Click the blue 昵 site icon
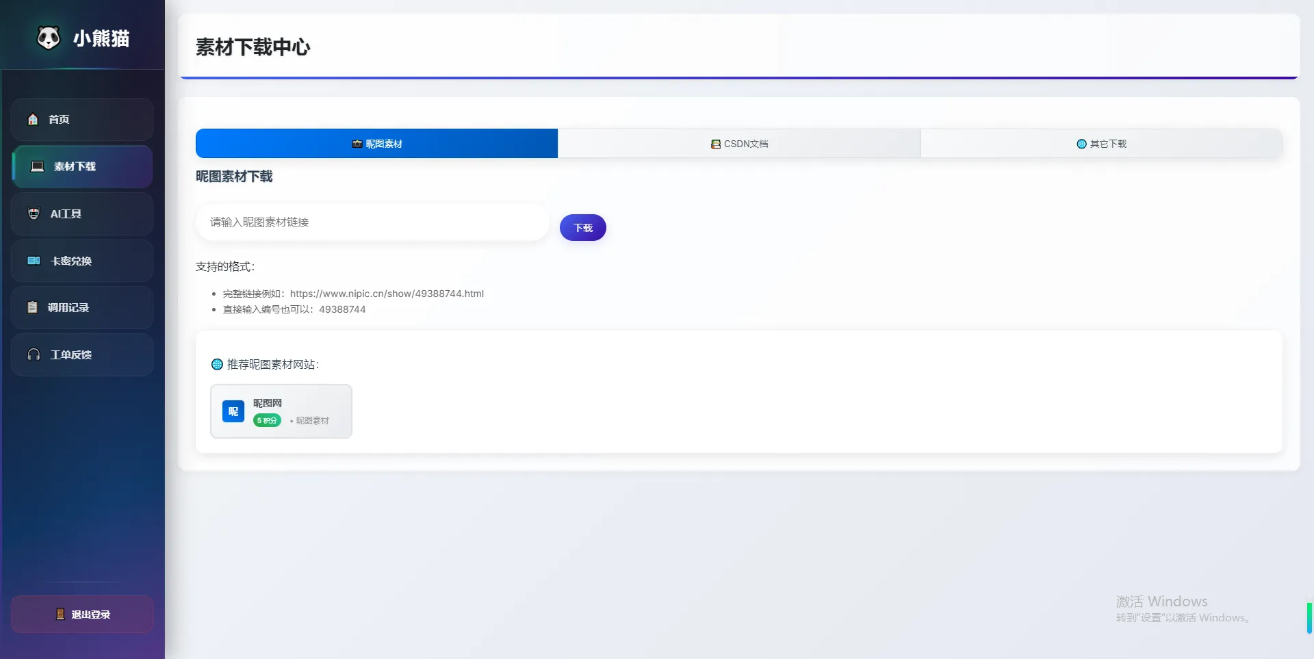1314x659 pixels. point(233,411)
